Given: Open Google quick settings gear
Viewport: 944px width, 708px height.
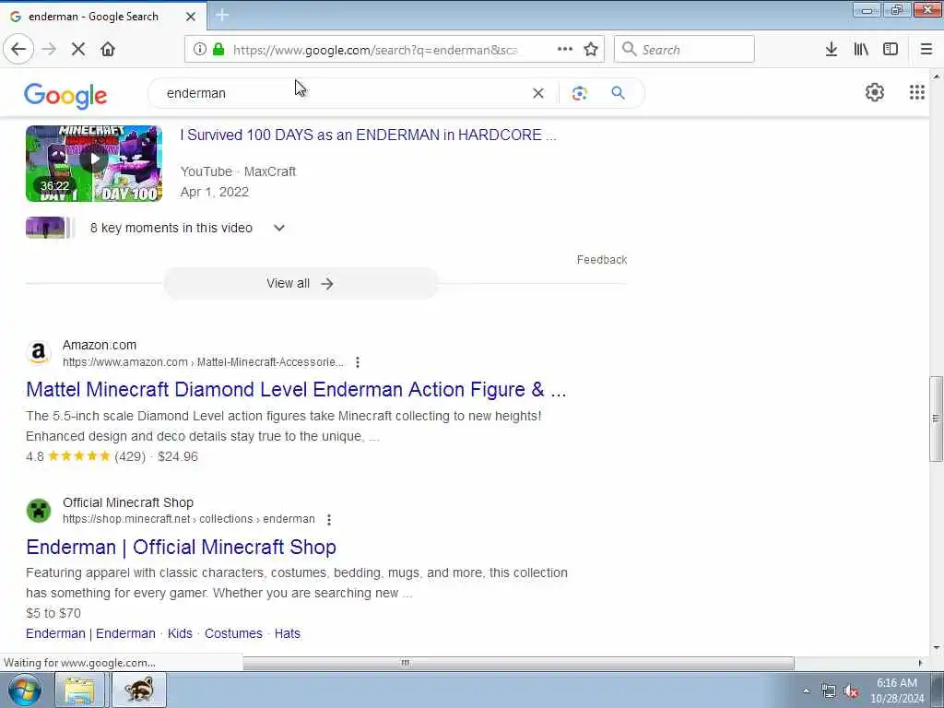Looking at the screenshot, I should (875, 92).
